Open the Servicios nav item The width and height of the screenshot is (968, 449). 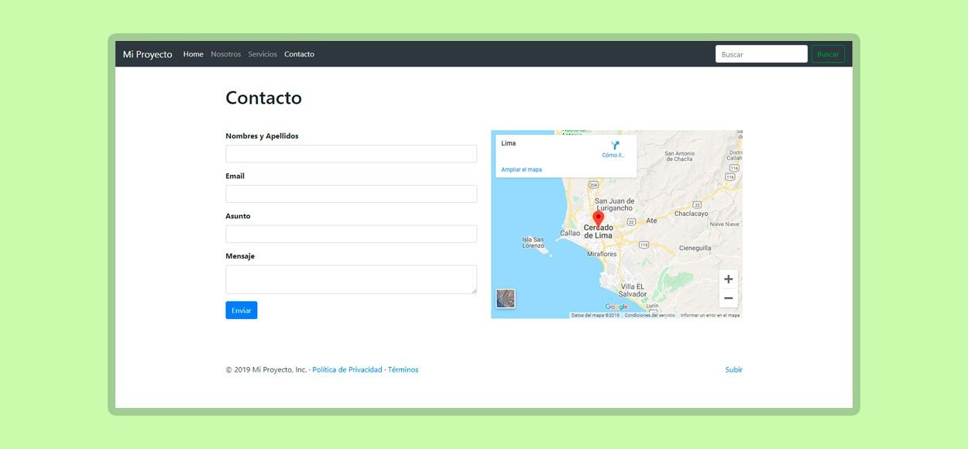tap(263, 54)
